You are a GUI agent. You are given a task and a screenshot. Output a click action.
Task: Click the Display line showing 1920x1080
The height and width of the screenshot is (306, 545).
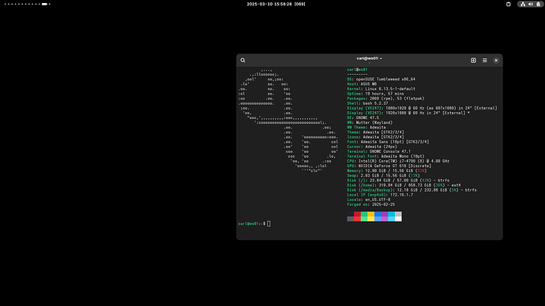pos(408,113)
